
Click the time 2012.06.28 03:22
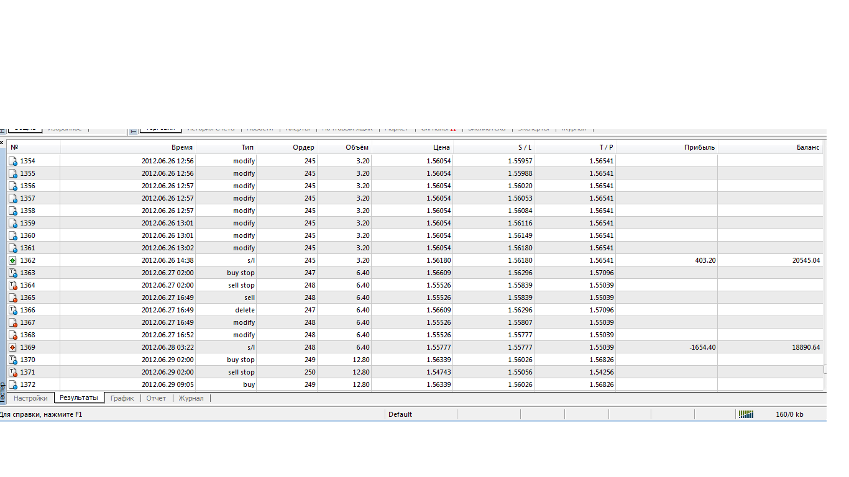(x=168, y=347)
